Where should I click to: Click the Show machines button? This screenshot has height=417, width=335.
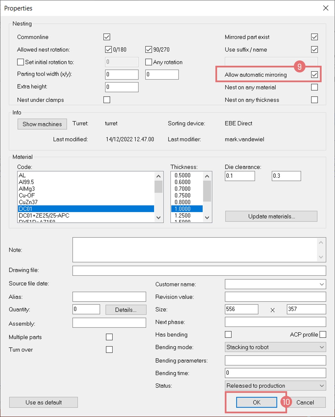pos(42,124)
